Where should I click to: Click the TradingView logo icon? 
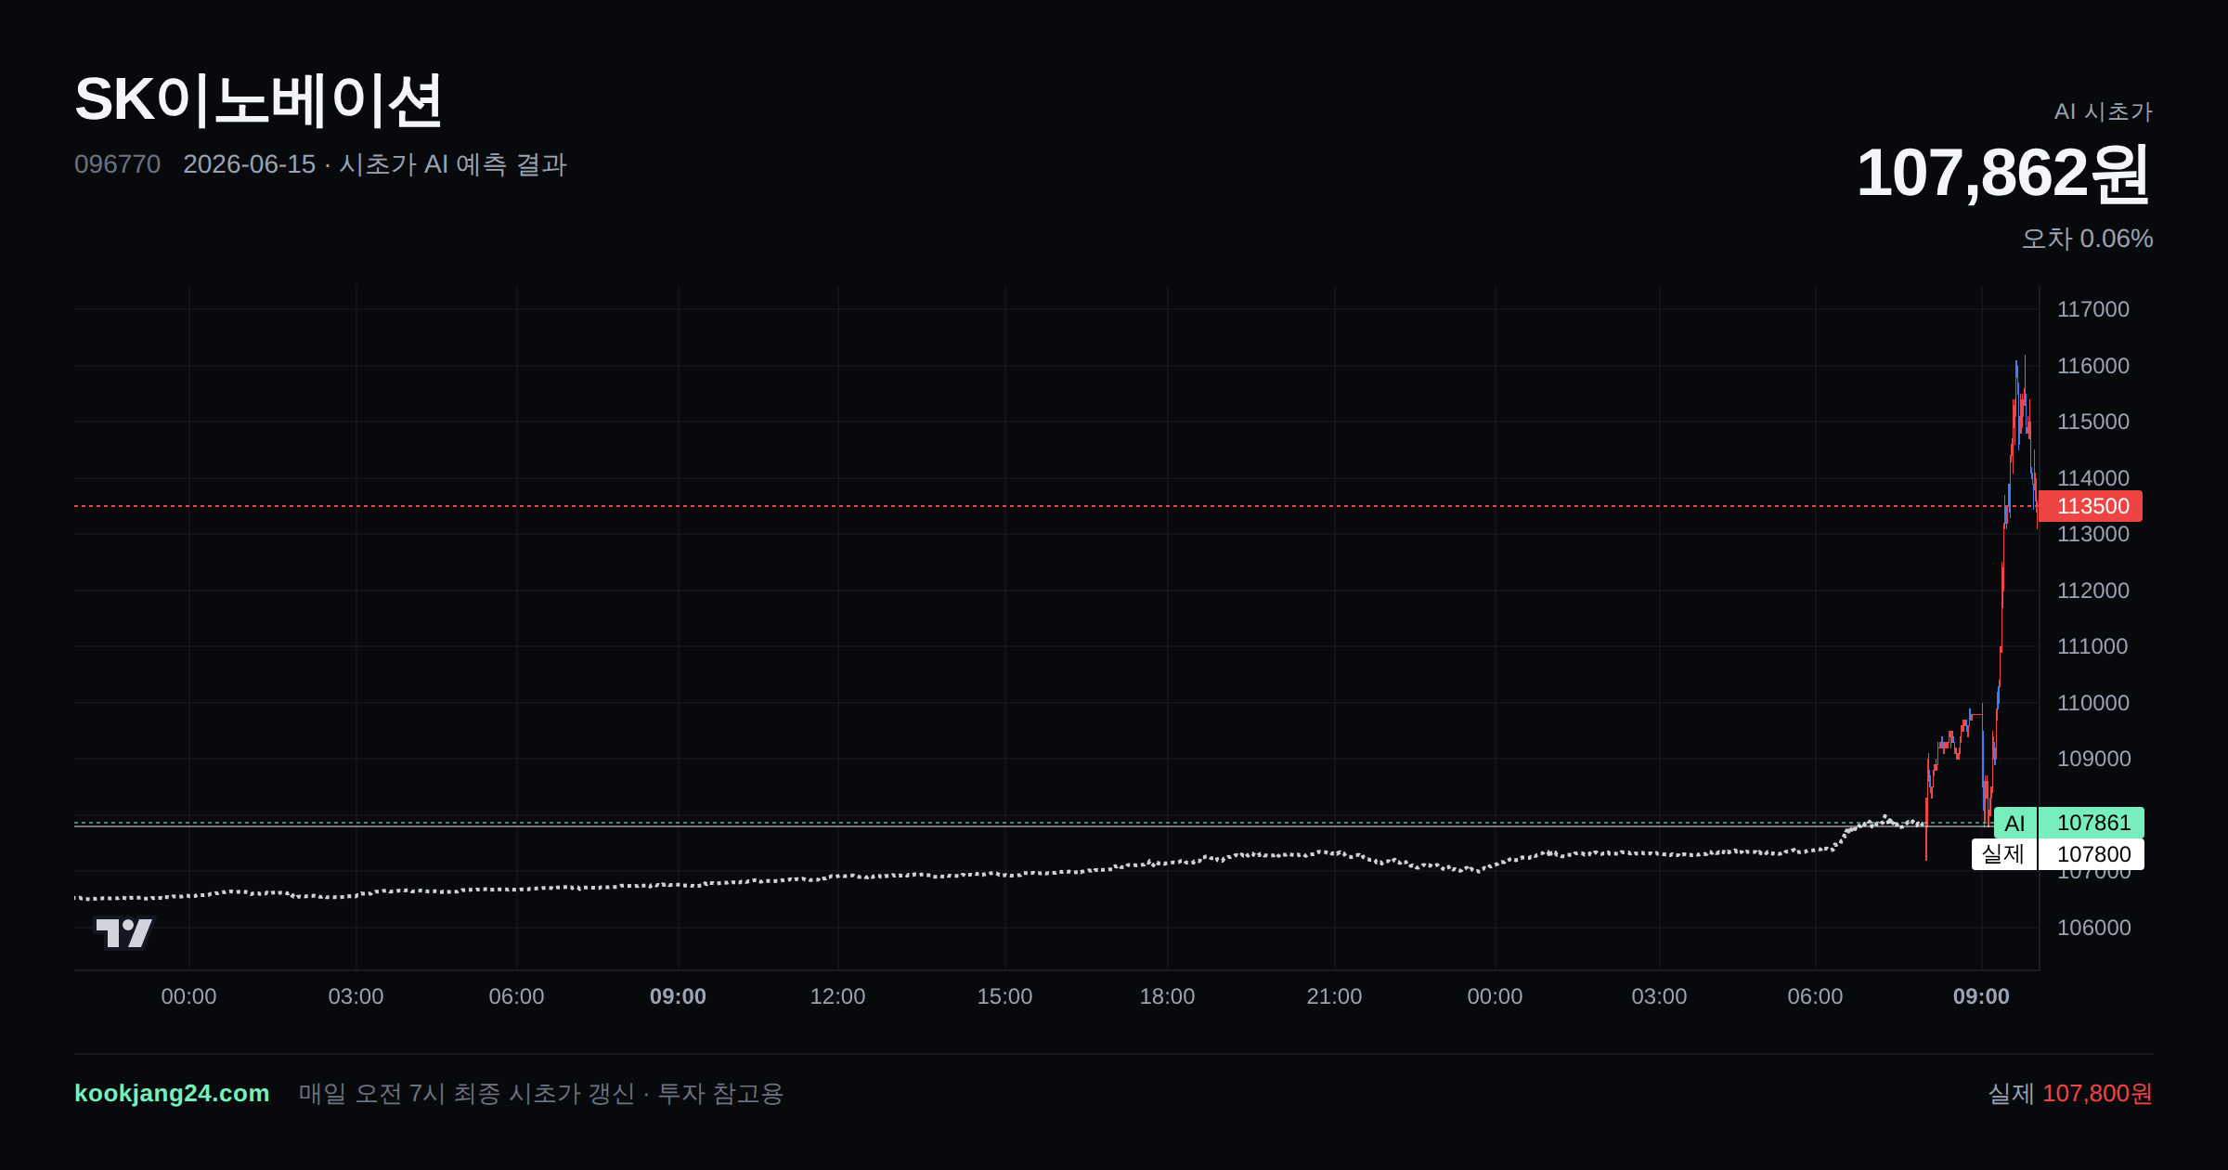click(124, 933)
